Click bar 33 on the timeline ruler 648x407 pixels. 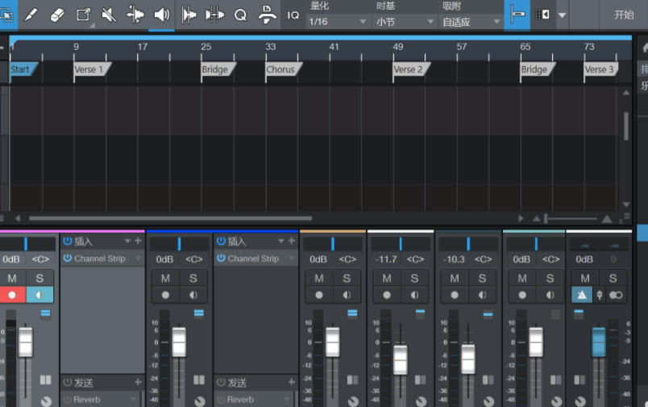270,47
